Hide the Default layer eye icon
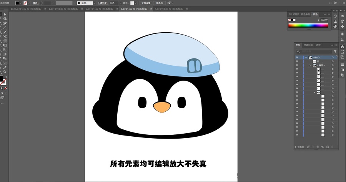The height and width of the screenshot is (182, 346). pos(297,58)
